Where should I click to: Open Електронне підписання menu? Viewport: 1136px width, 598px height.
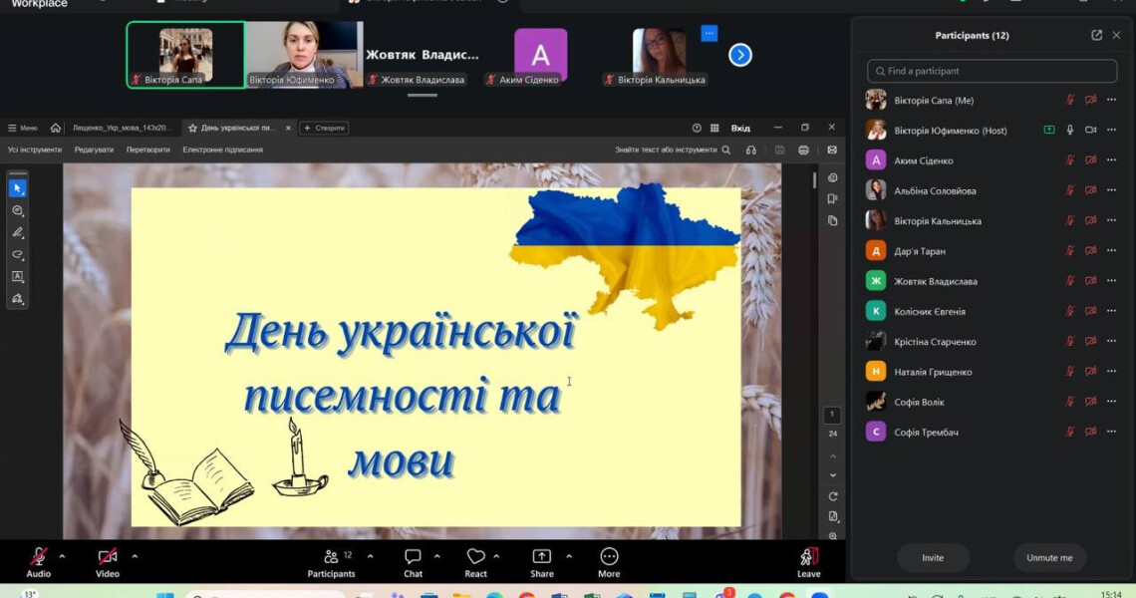tap(222, 150)
